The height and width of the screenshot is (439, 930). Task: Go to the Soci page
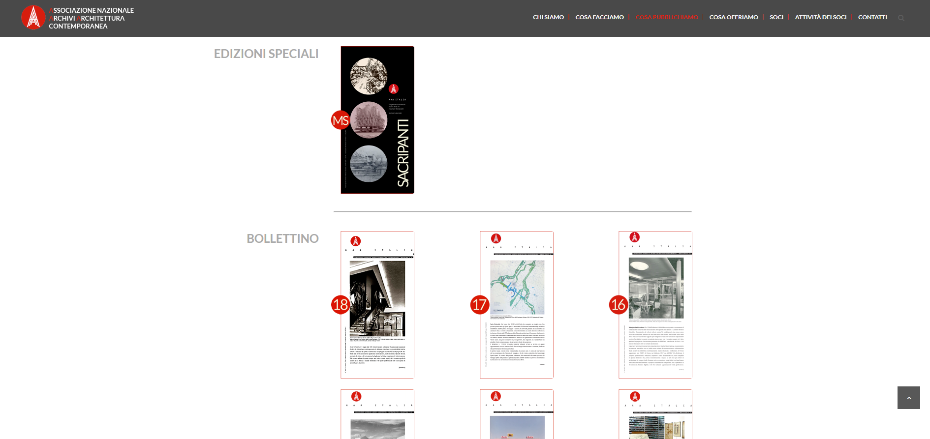[776, 17]
